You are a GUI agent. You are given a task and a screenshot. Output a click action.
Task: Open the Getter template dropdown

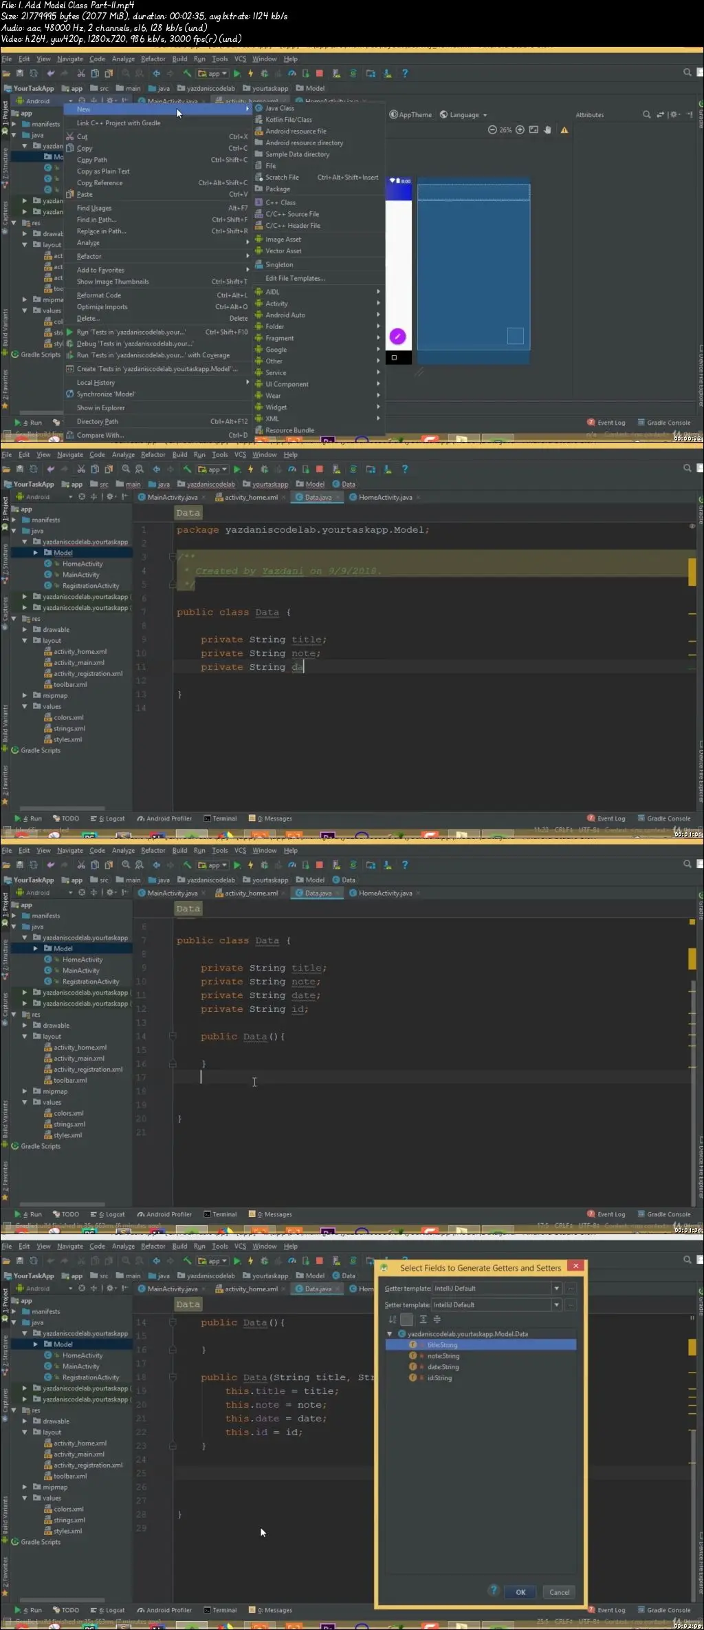click(556, 1289)
